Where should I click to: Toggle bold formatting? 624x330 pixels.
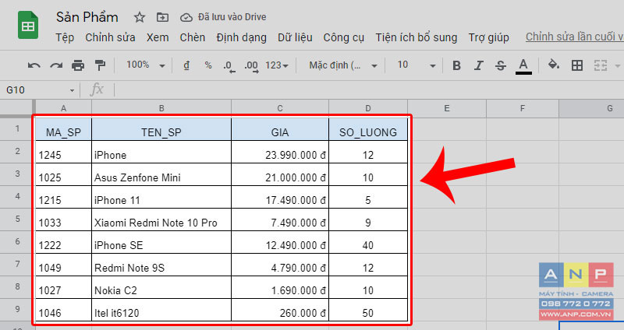[456, 65]
